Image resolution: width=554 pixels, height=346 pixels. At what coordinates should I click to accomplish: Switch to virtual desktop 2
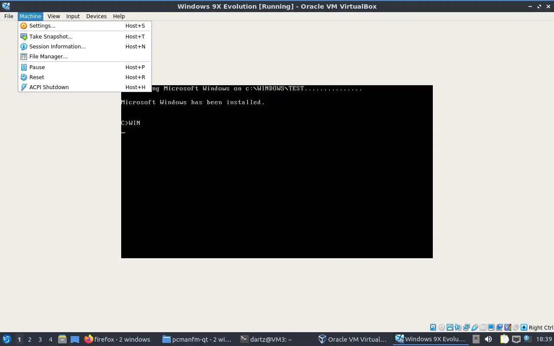tap(29, 340)
